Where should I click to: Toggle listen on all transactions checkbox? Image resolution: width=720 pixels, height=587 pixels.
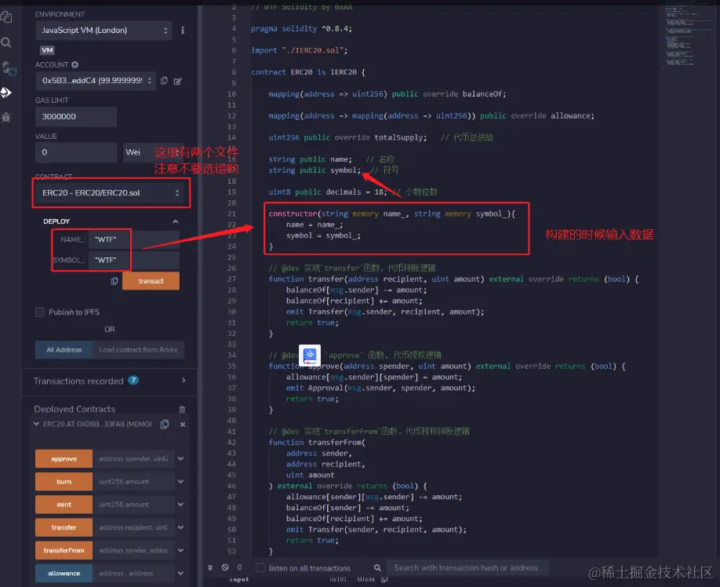[x=260, y=567]
